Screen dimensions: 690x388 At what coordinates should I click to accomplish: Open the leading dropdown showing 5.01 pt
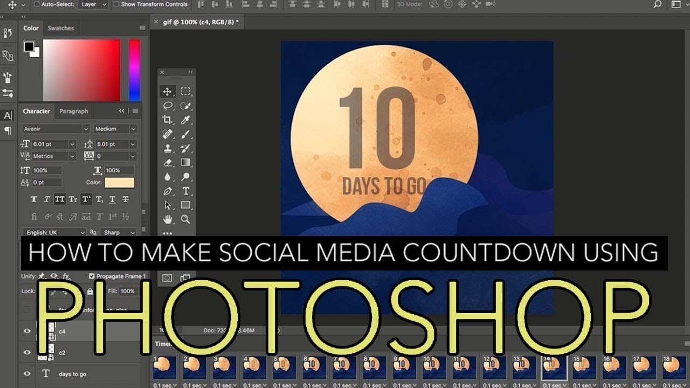(x=116, y=144)
